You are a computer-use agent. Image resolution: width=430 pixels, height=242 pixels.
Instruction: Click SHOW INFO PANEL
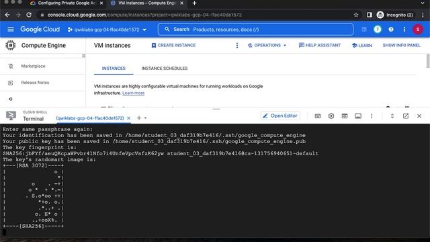[402, 45]
